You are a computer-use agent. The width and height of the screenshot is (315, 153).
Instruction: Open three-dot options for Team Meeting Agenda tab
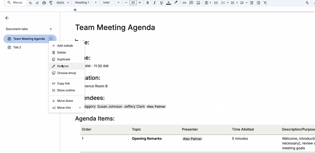coord(51,39)
